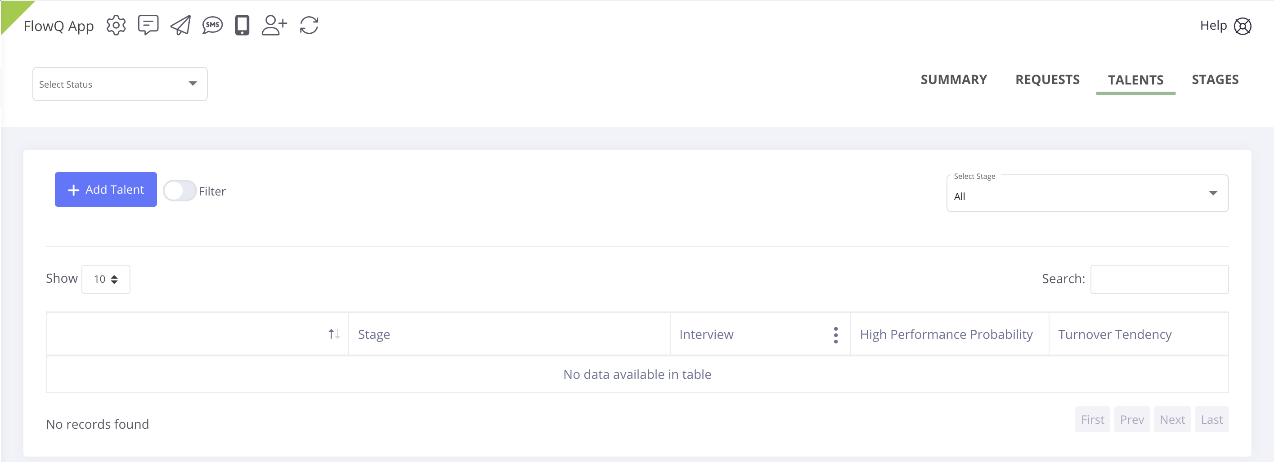Open the SMS bubble icon
This screenshot has height=462, width=1274.
click(212, 25)
